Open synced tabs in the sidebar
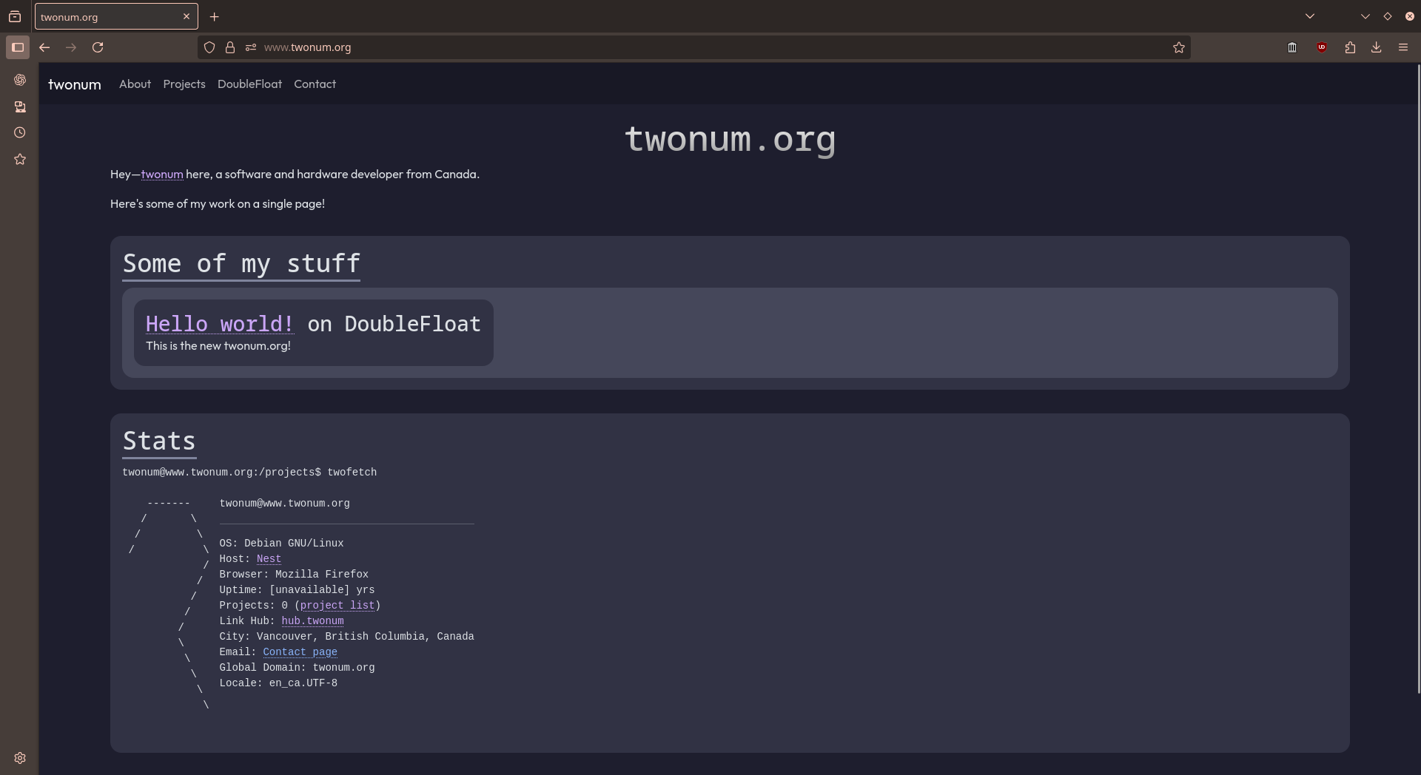Screen dimensions: 1421x775 click(20, 107)
